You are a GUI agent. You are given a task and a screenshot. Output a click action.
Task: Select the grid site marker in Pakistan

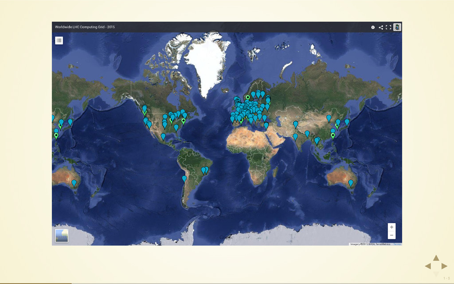pos(296,125)
